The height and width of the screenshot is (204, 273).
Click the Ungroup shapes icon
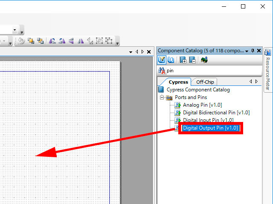(109, 41)
